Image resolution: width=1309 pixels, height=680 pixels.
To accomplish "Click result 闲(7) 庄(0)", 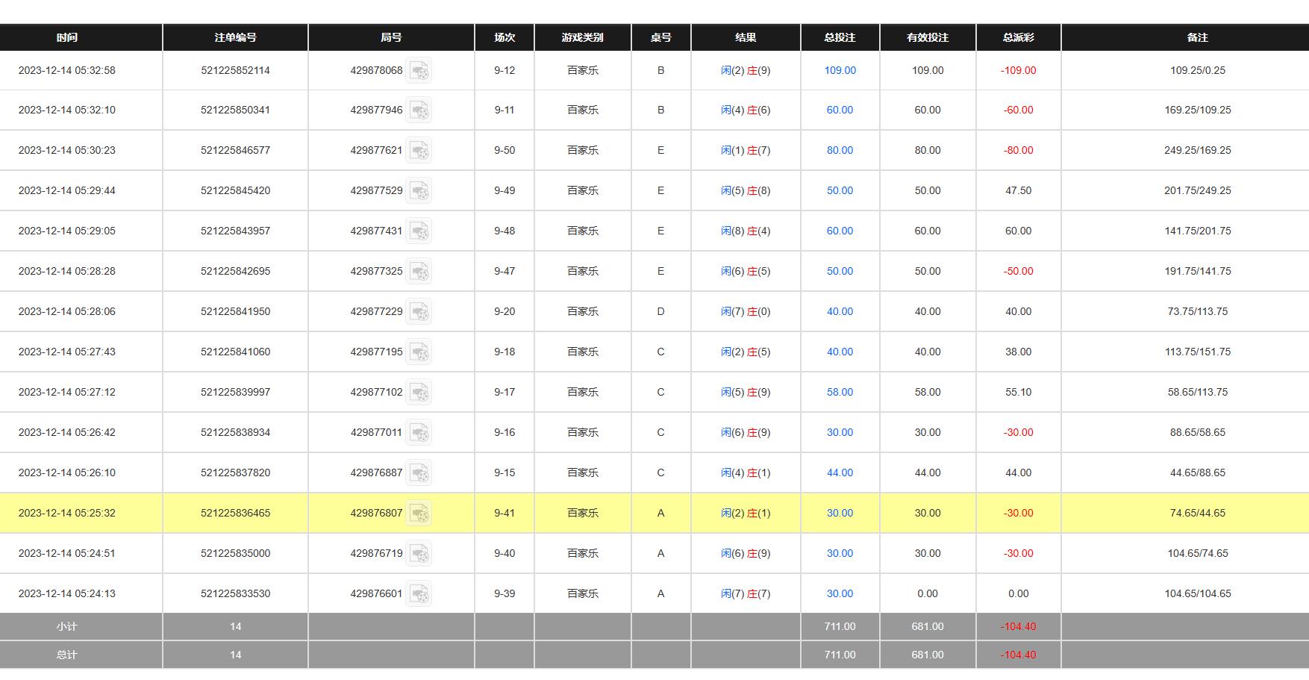I will tap(746, 311).
